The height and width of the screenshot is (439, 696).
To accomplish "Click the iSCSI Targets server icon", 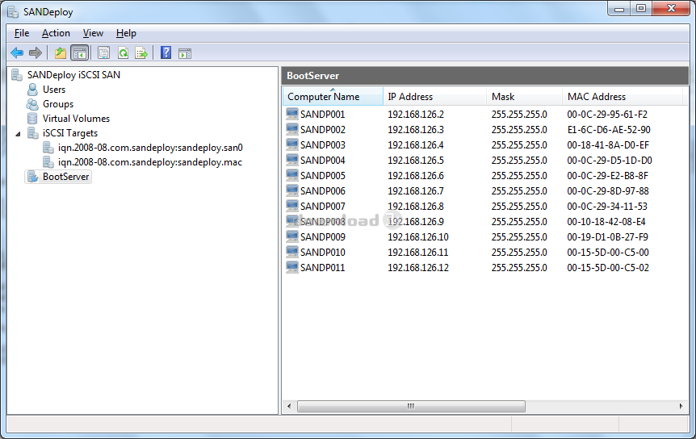I will [x=33, y=133].
